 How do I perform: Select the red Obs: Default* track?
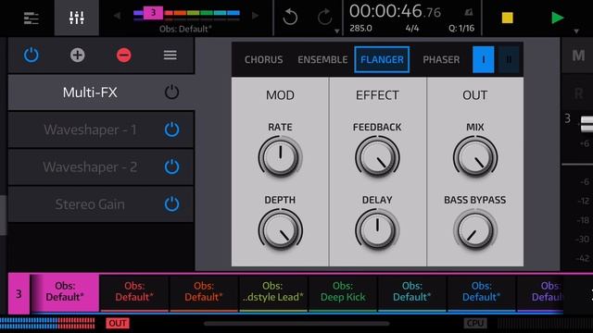134,291
